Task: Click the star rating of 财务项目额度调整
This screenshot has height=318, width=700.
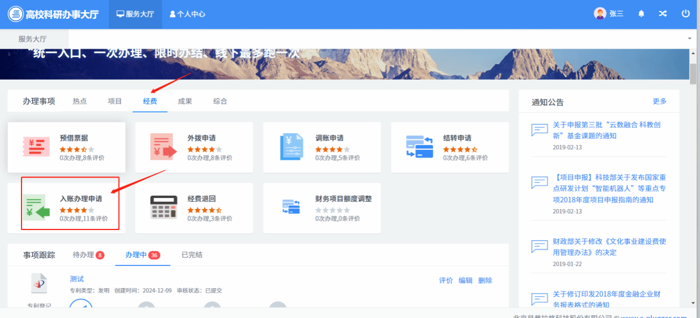Action: [x=332, y=210]
